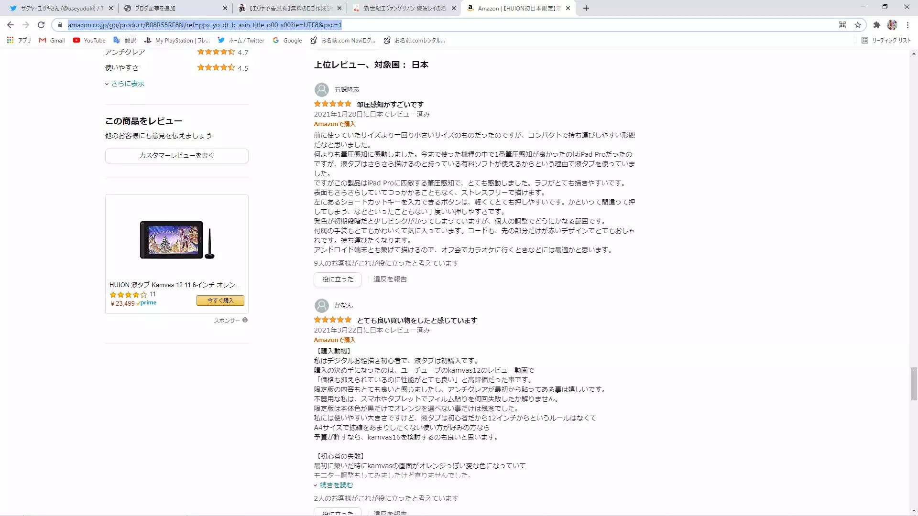918x516 pixels.
Task: Open the スポンサー info icon
Action: click(245, 320)
